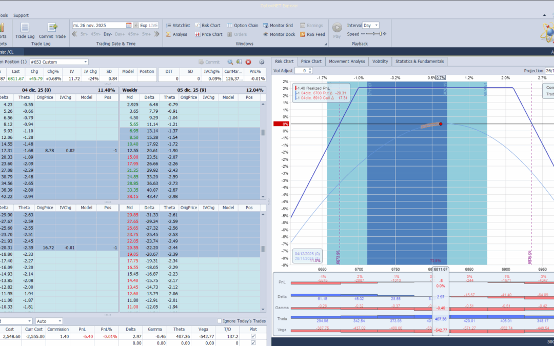Open the Option Chain window
The width and height of the screenshot is (554, 346).
[242, 26]
